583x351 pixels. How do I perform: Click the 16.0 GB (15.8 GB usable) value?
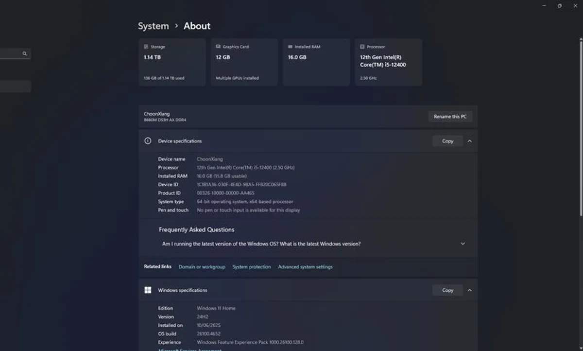(222, 176)
